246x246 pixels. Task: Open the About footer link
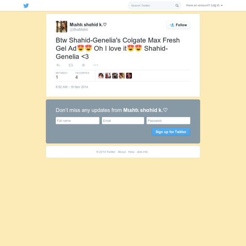(122, 152)
